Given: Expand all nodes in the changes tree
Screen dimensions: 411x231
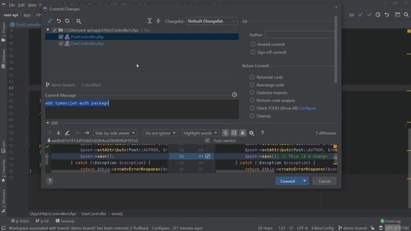Looking at the screenshot, I should (150, 21).
